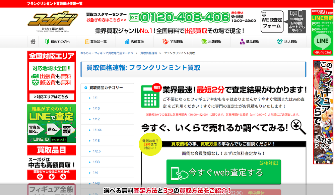335x195 pixels.
Task: Click the フィギュア全般 banner at bottom left
Action: [52, 189]
